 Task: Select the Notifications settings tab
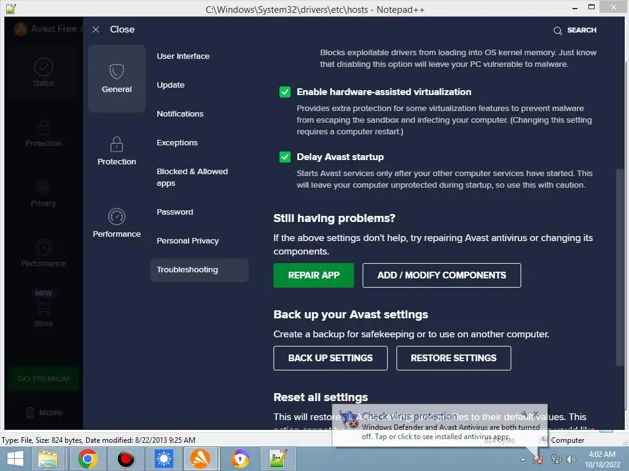click(180, 114)
